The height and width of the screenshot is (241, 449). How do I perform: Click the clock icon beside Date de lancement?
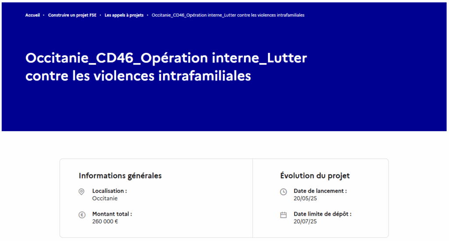click(283, 192)
